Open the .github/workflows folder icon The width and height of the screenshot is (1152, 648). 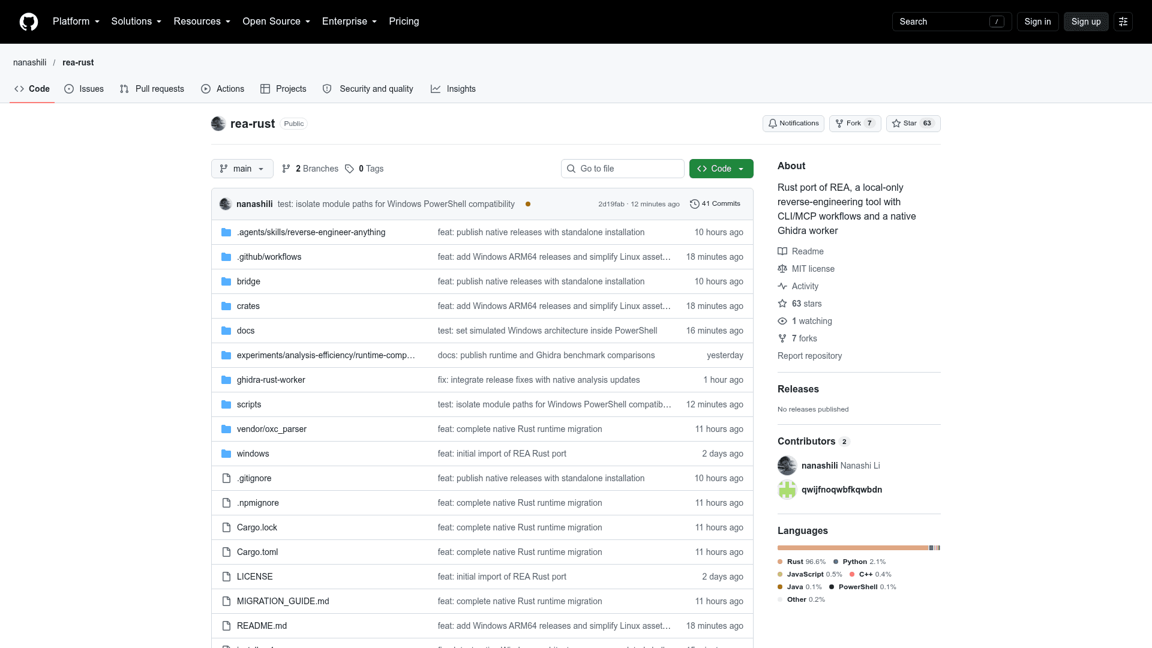point(226,257)
